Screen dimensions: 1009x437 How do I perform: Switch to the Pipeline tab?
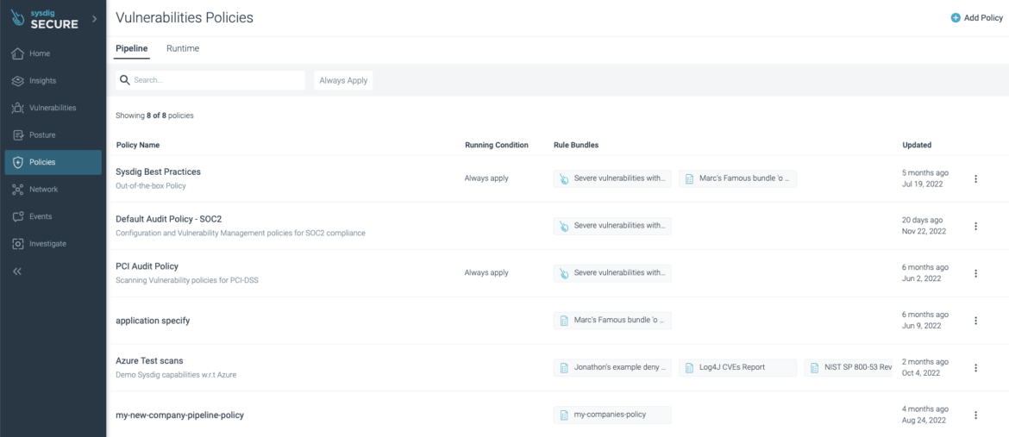pyautogui.click(x=131, y=48)
